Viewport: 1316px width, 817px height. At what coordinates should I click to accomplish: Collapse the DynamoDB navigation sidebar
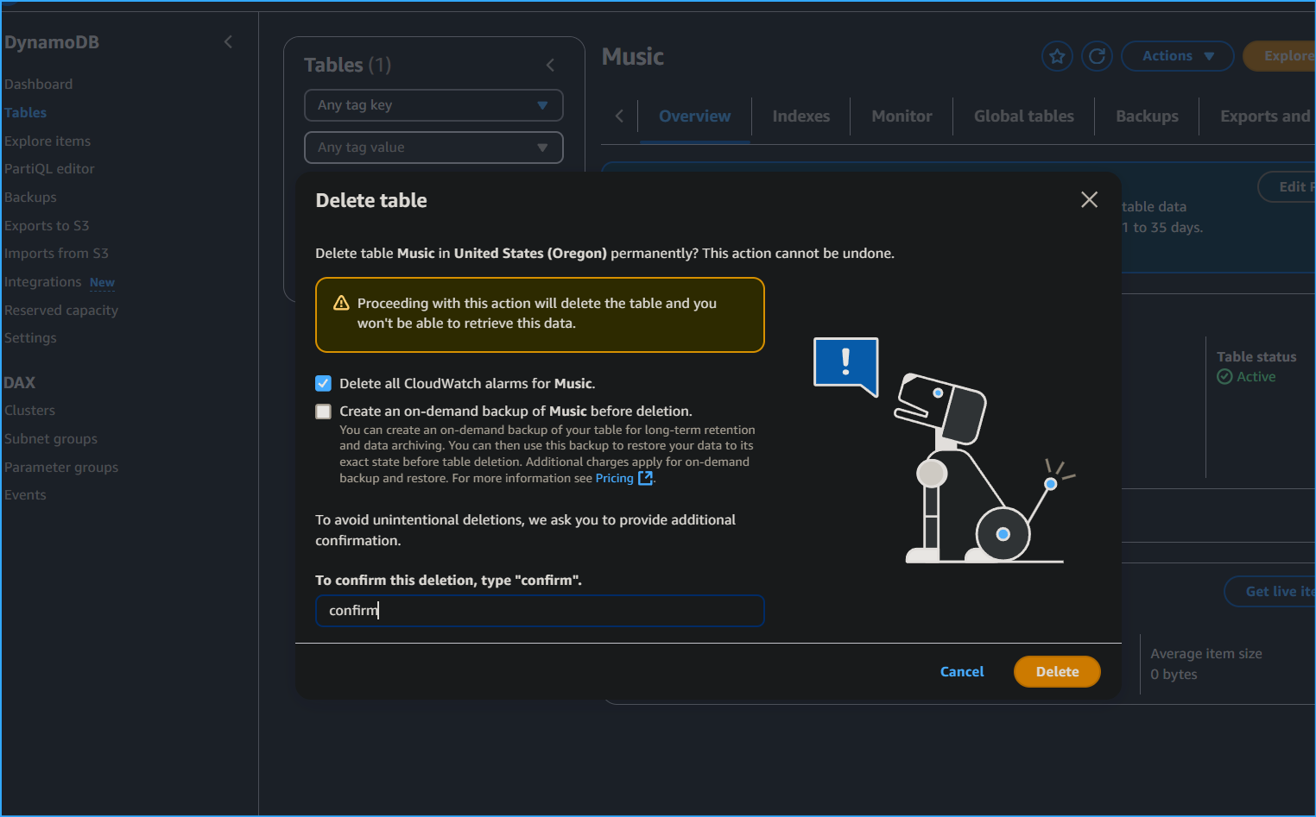pos(228,42)
